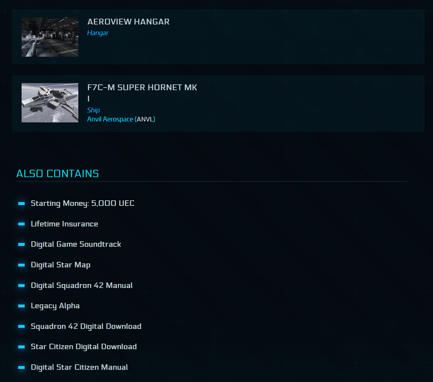This screenshot has width=433, height=382.
Task: Click the Aeroview Hangar preview image
Action: tap(50, 37)
